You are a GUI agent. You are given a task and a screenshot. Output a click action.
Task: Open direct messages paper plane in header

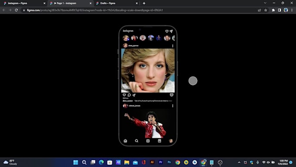tap(171, 31)
